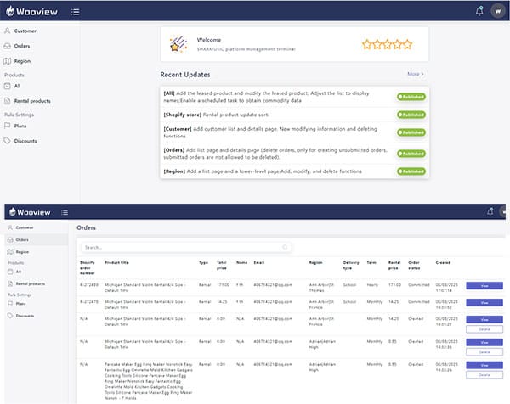The width and height of the screenshot is (510, 404).
Task: Click the Published badge on the [Orders] update
Action: click(x=411, y=154)
